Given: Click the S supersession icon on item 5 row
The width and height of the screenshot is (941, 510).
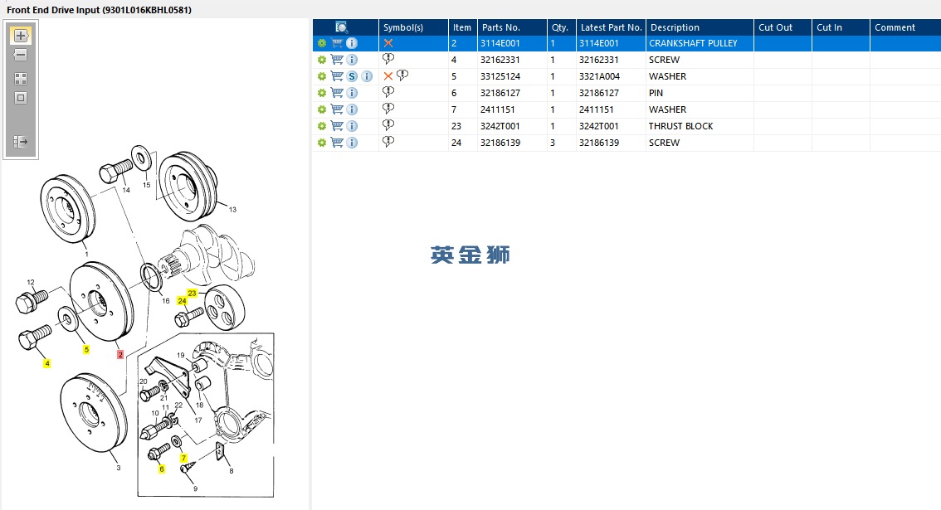Looking at the screenshot, I should (x=352, y=76).
